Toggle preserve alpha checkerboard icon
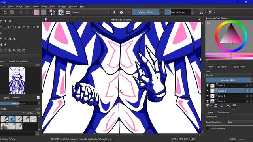Image resolution: width=253 pixels, height=142 pixels. click(x=121, y=12)
